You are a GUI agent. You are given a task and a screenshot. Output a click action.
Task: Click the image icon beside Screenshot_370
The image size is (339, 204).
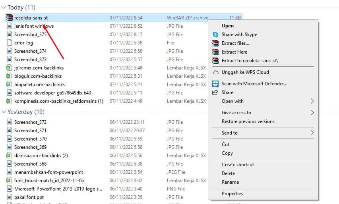tap(9, 139)
